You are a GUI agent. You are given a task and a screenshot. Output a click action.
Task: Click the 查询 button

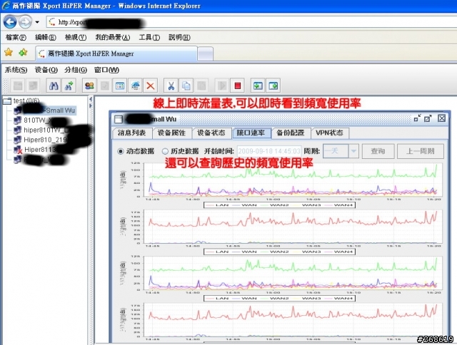(x=378, y=151)
